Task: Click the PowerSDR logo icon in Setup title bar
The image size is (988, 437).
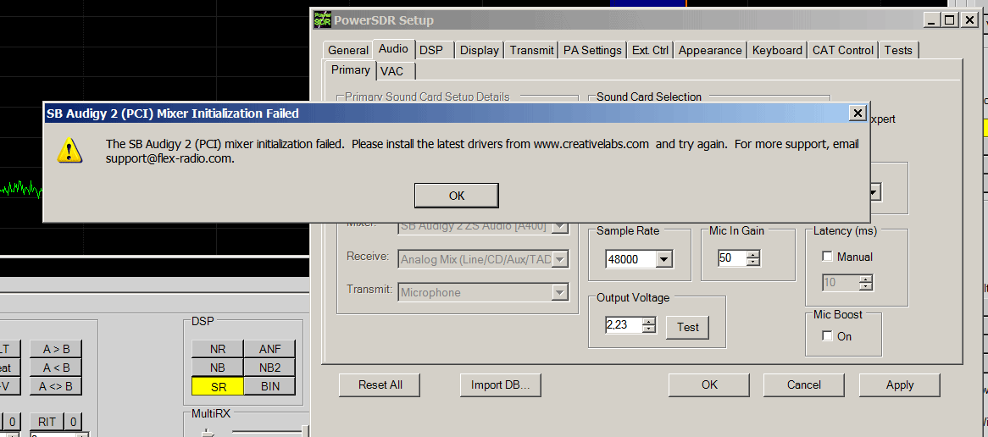Action: tap(323, 19)
